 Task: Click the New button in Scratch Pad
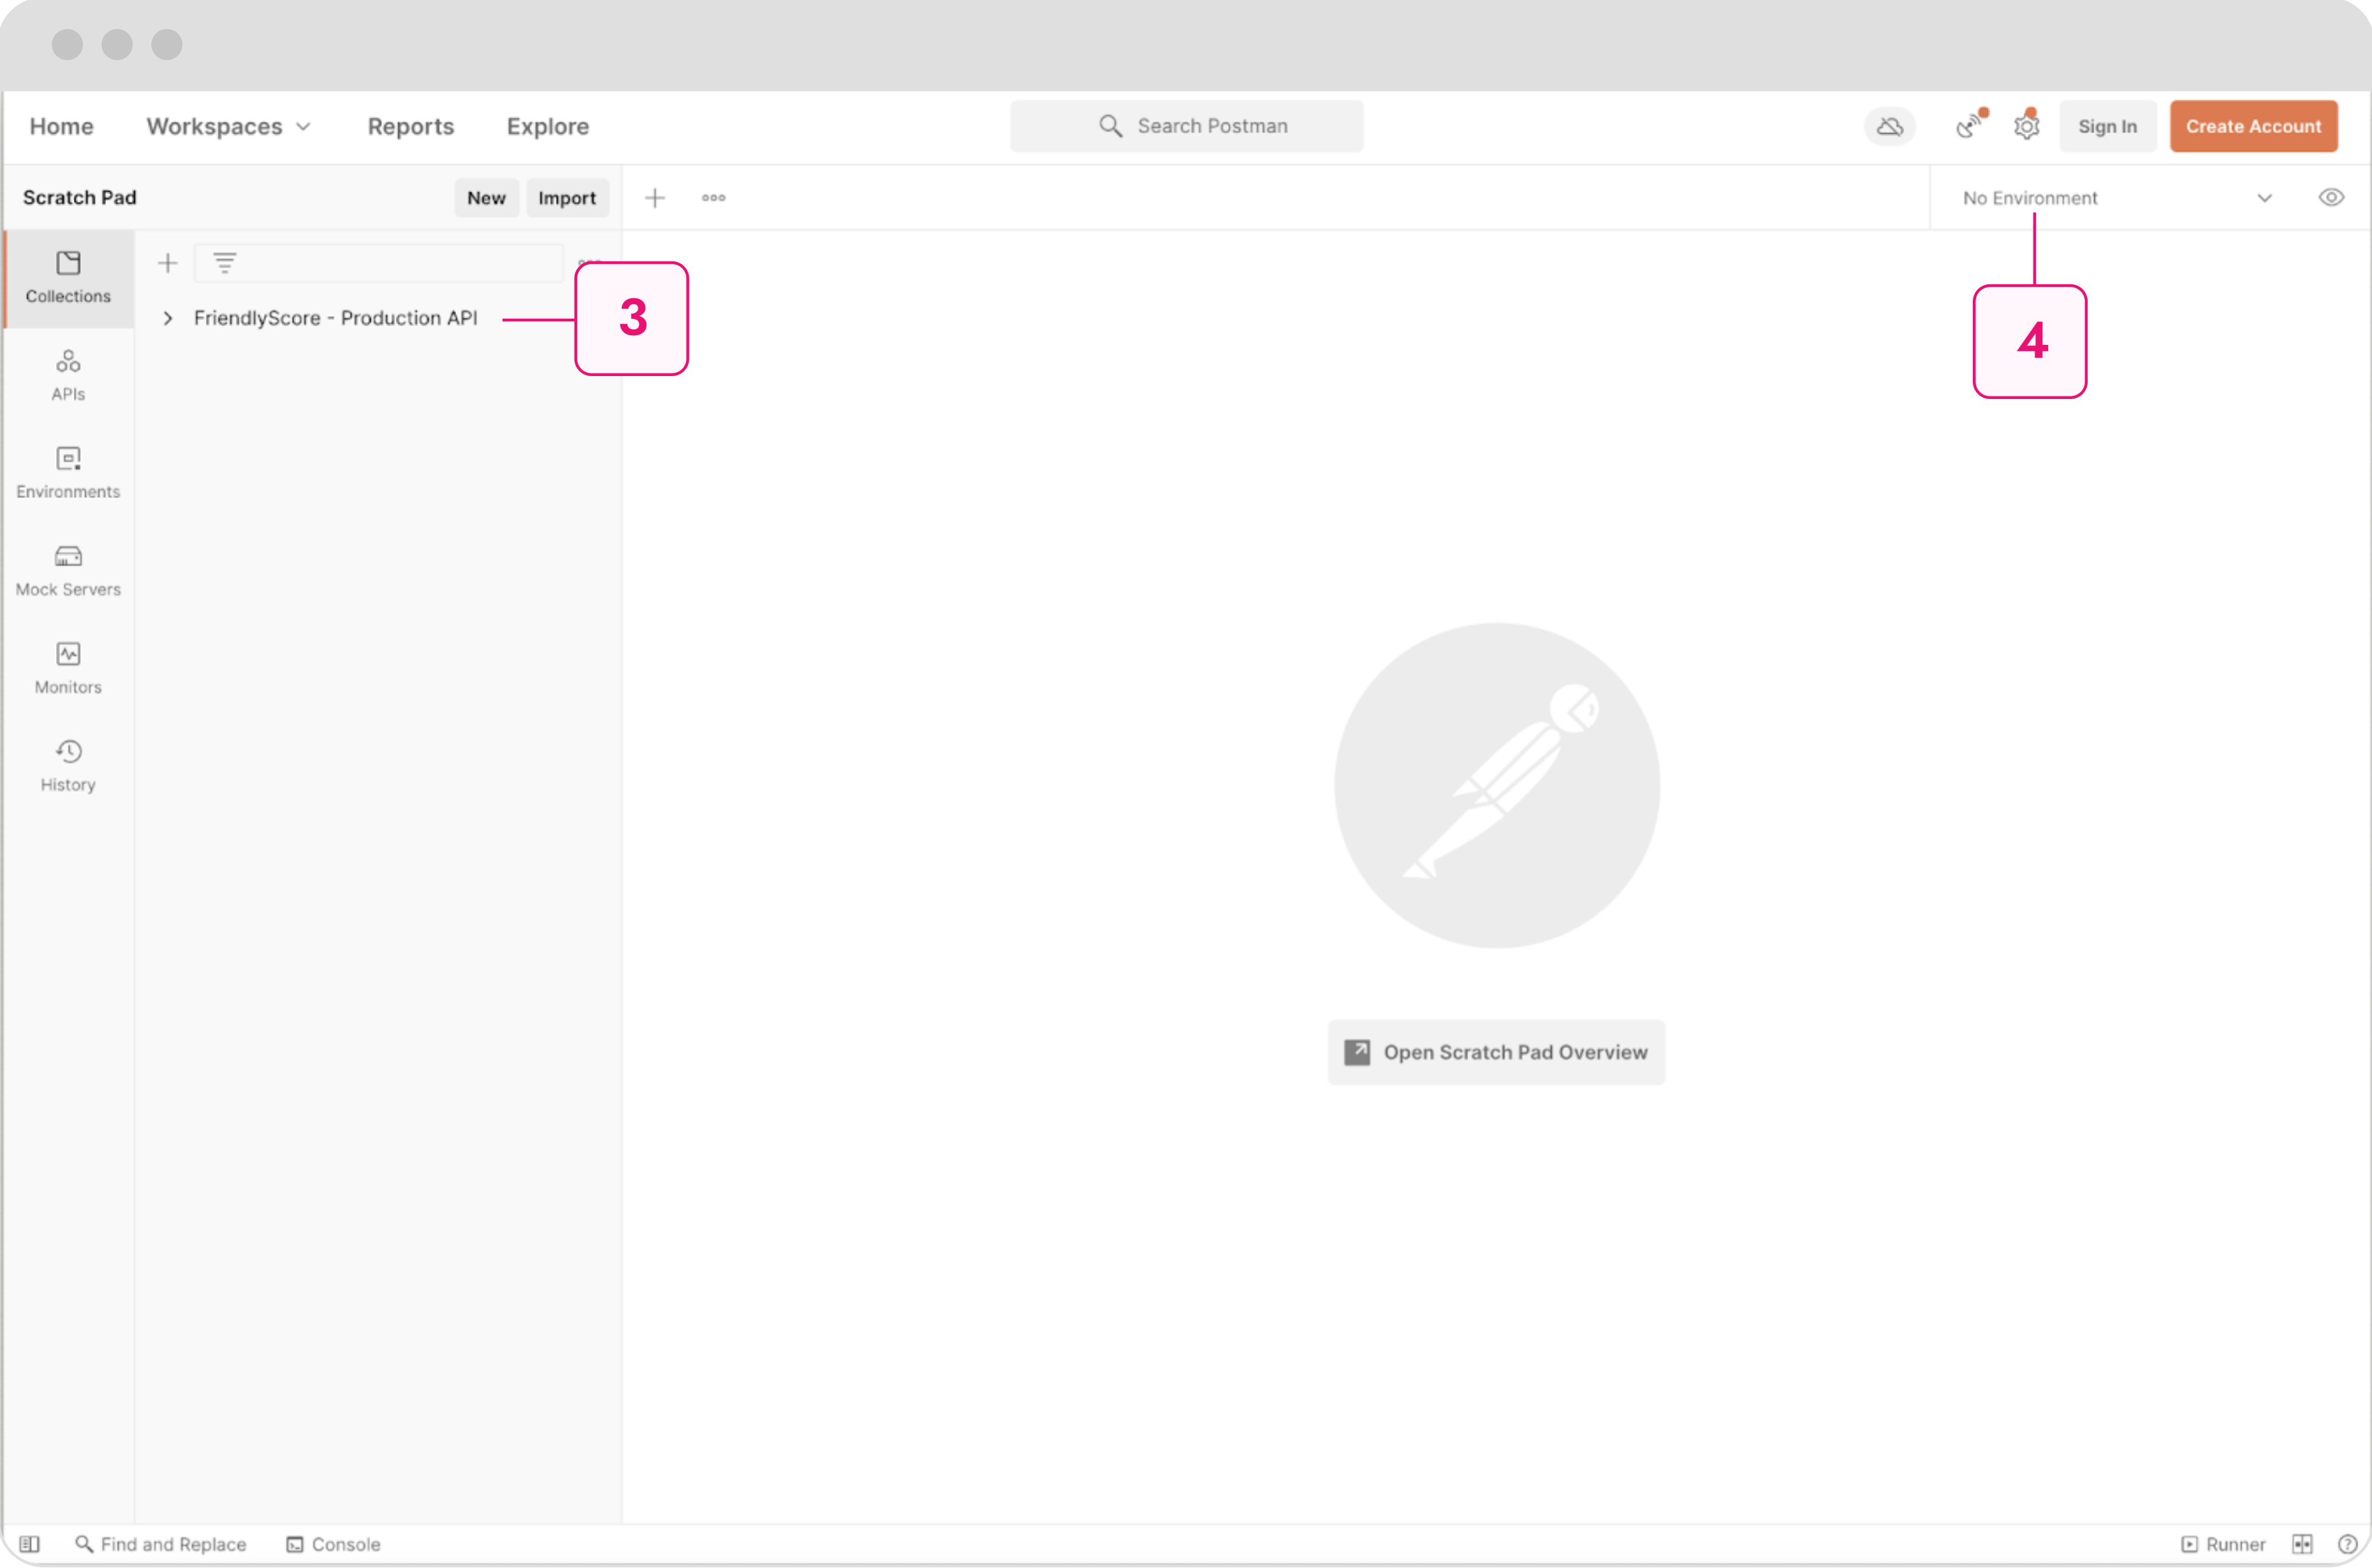(x=487, y=198)
